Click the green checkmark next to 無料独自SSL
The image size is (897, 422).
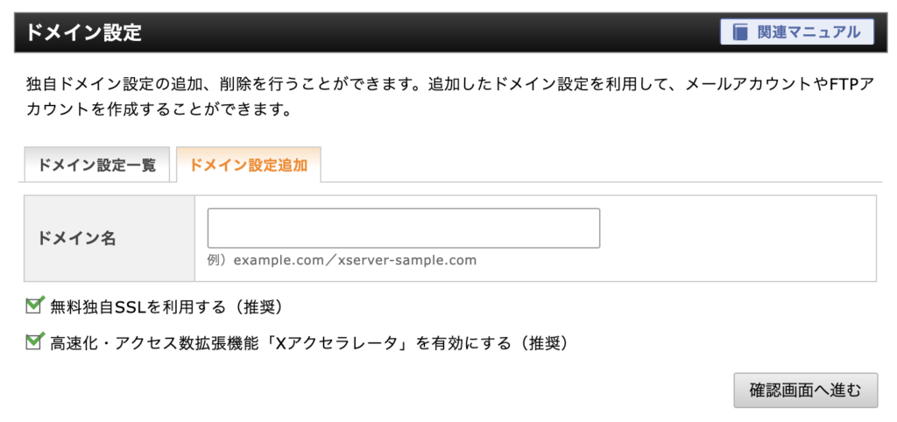point(34,306)
